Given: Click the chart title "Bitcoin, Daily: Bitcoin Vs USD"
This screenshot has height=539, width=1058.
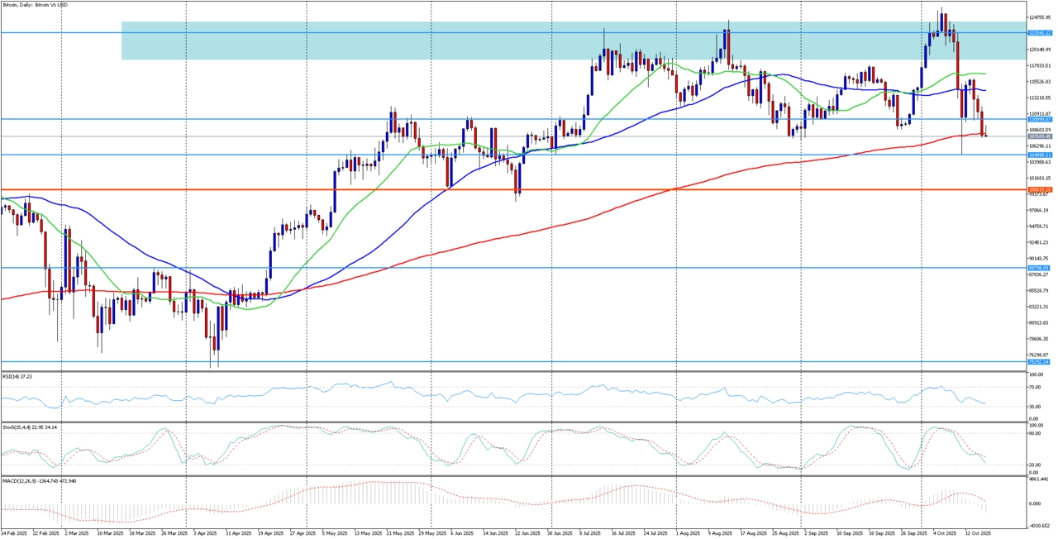Looking at the screenshot, I should [36, 5].
